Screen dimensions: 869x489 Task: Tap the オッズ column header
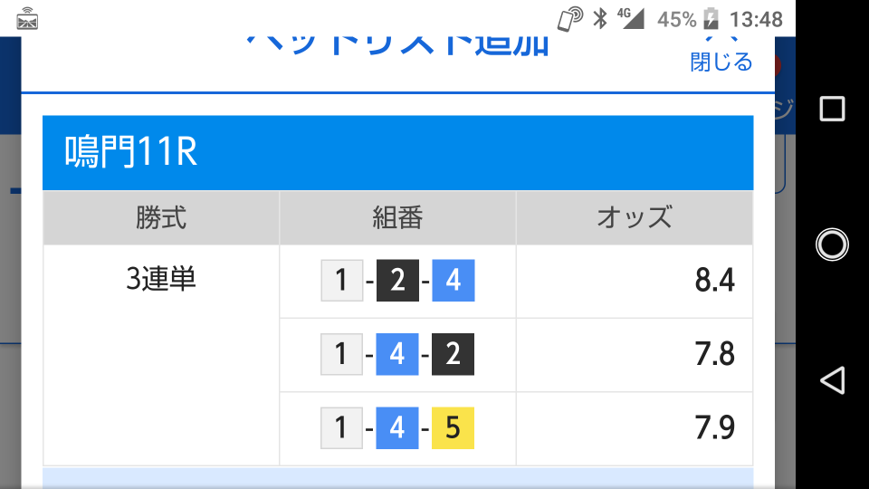point(635,217)
